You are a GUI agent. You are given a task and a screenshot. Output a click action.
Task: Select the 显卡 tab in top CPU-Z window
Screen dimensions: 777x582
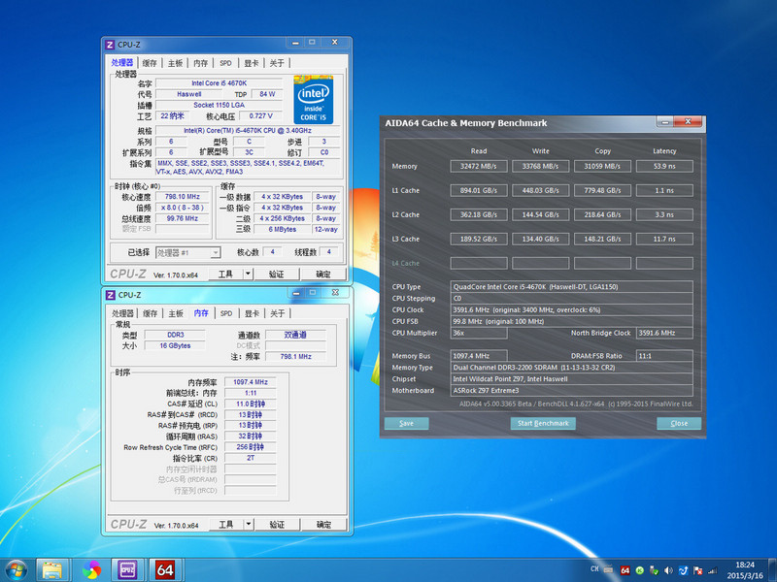[252, 63]
